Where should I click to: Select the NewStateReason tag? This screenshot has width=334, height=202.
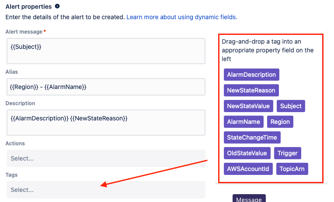click(251, 90)
